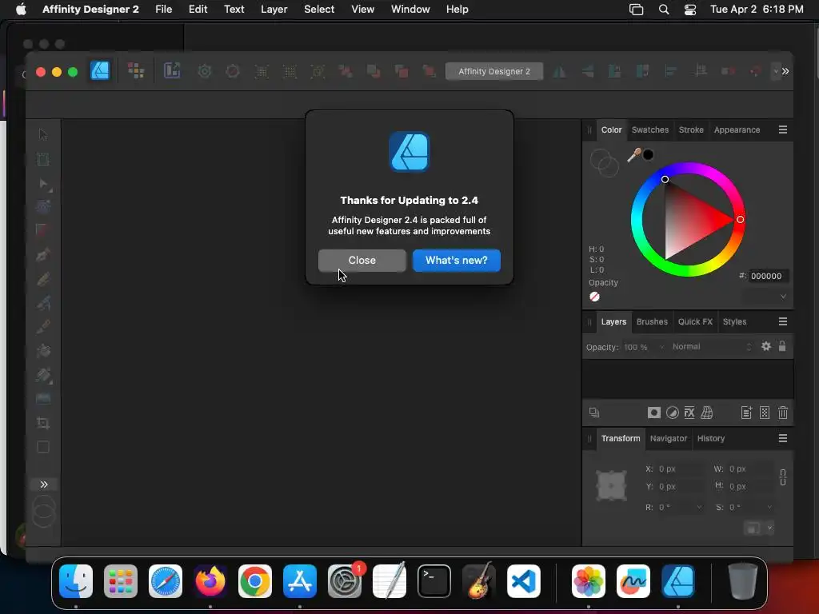Open the Styles tab
This screenshot has width=819, height=614.
(x=734, y=321)
